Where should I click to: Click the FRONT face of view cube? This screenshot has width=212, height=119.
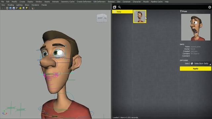tap(100, 18)
